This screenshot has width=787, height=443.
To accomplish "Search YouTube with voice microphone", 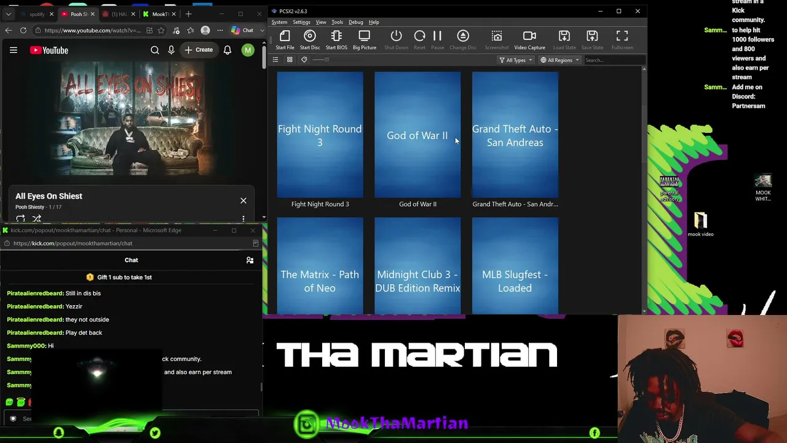I will [172, 50].
